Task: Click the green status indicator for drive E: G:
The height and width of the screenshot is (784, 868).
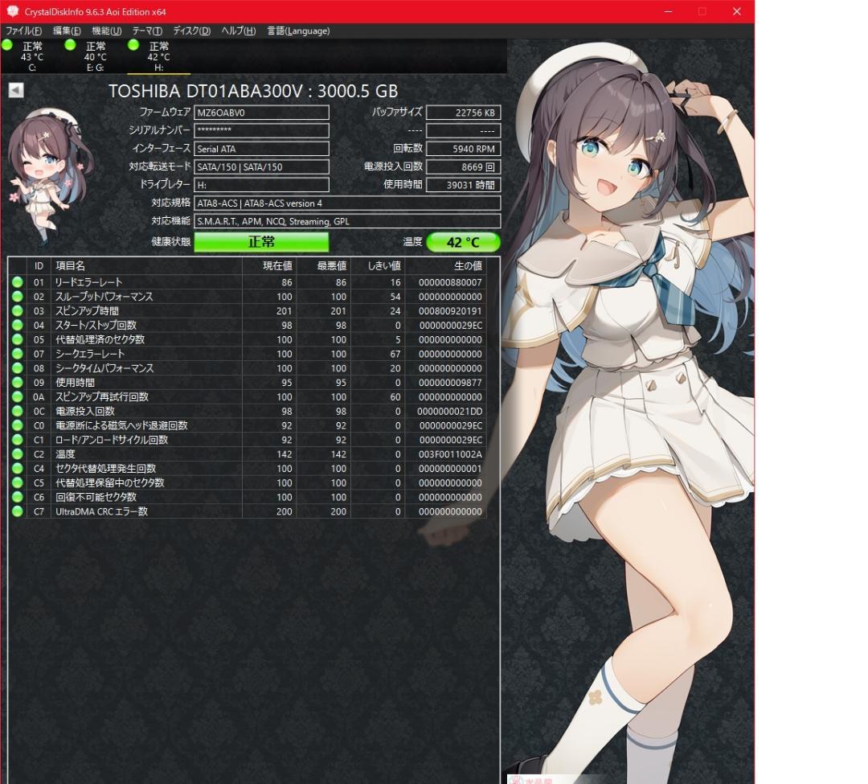Action: pos(68,46)
